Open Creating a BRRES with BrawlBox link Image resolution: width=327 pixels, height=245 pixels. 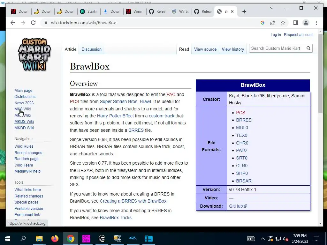pos(133,201)
